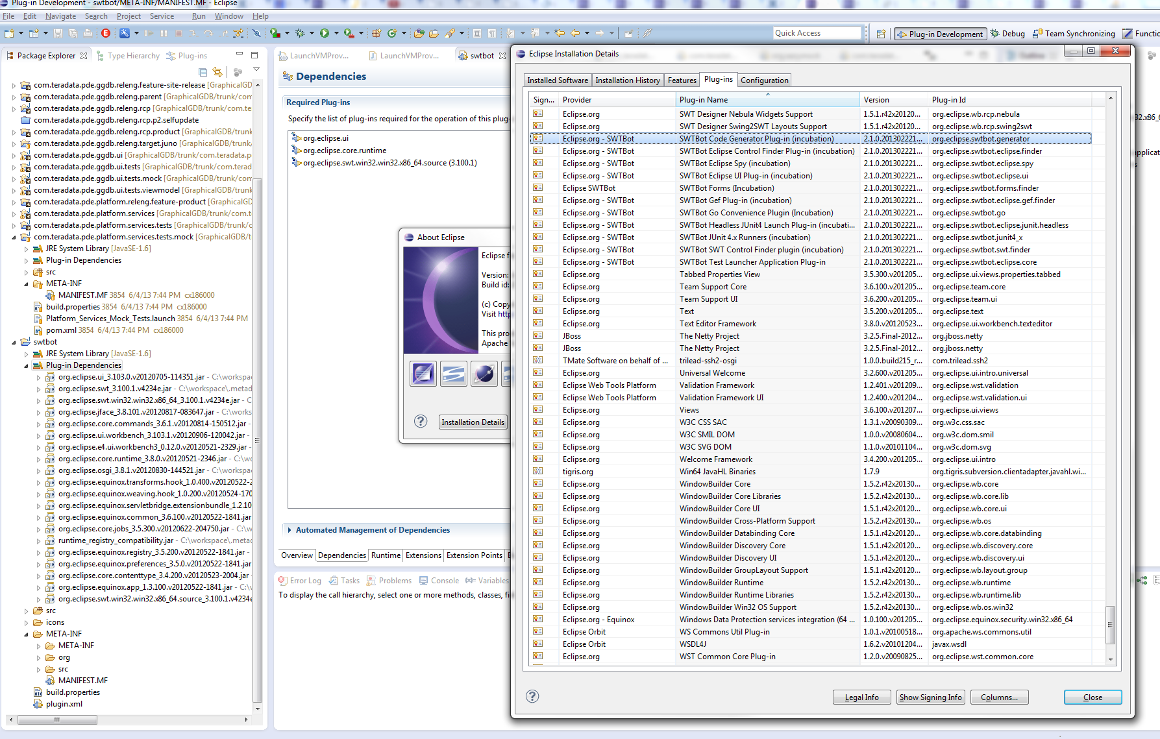Switch to the Debug perspective
The image size is (1160, 739).
(1007, 34)
